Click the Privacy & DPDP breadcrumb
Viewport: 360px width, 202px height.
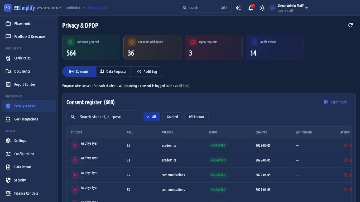[x=97, y=8]
